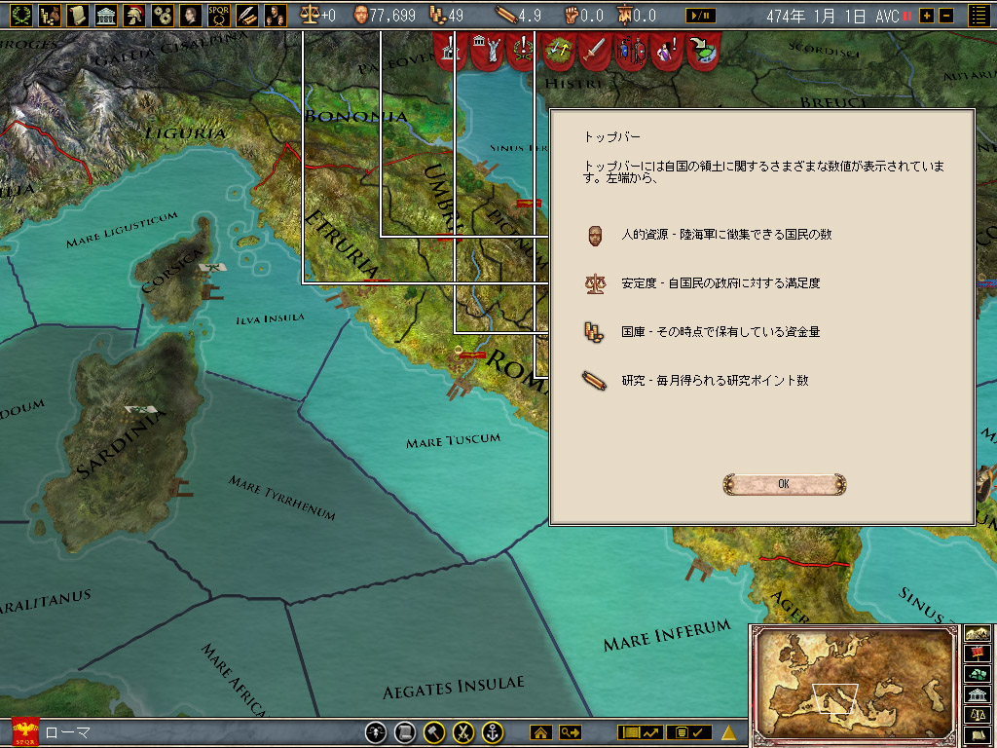The image size is (997, 748).
Task: Open the scroll icon in the top bar
Action: coord(78,16)
